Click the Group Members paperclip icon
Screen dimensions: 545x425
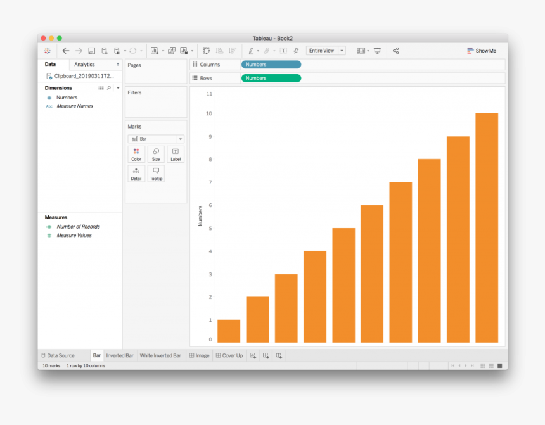click(267, 51)
